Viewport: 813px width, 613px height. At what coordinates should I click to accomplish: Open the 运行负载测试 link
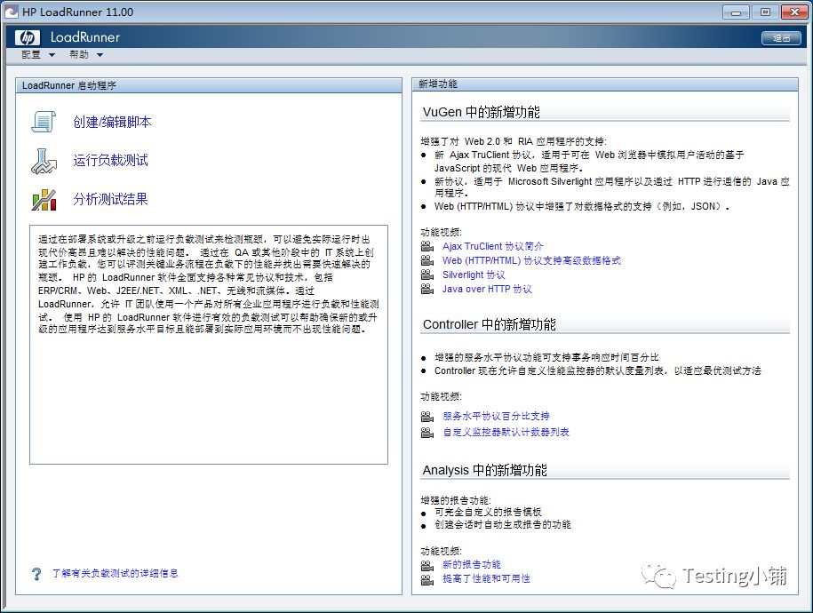(x=110, y=160)
